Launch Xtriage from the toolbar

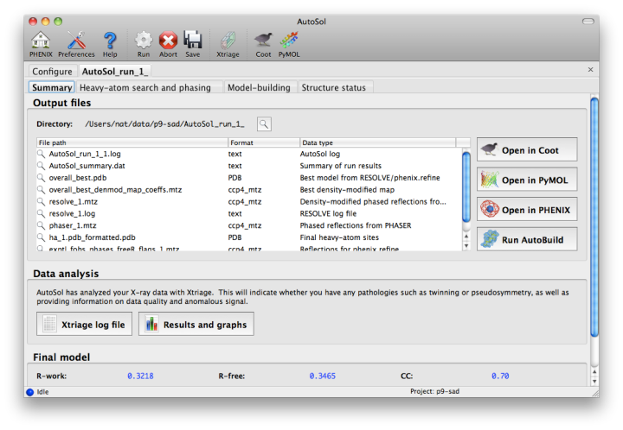point(228,40)
